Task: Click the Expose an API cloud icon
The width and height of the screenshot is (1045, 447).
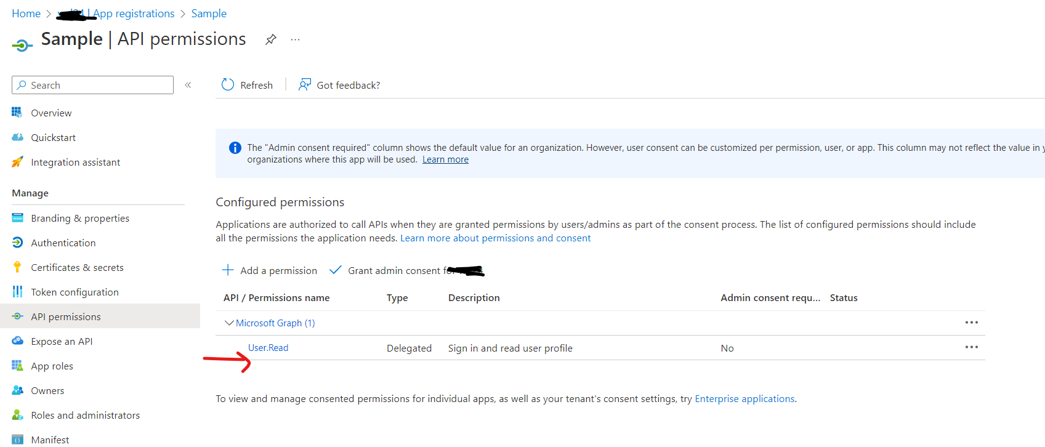Action: point(17,340)
